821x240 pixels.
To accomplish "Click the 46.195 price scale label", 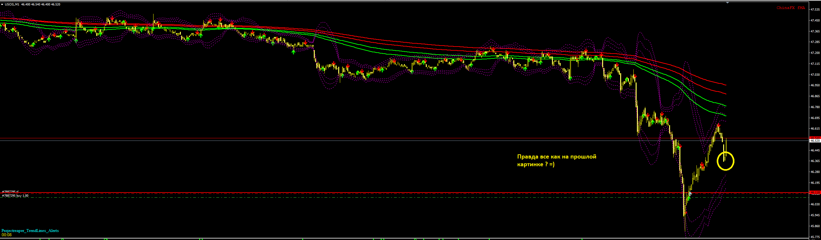I will tap(815, 183).
